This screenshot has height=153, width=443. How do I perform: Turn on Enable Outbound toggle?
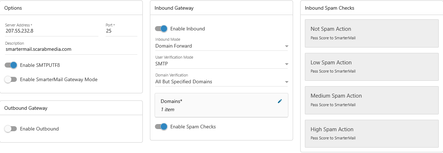(x=11, y=129)
